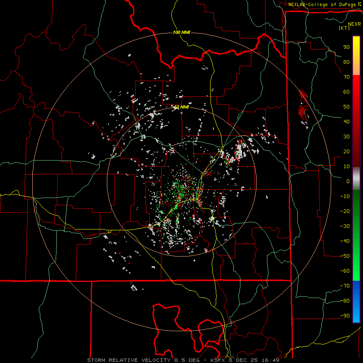
Task: Click the 50 NMI range ring label
Action: 181,107
